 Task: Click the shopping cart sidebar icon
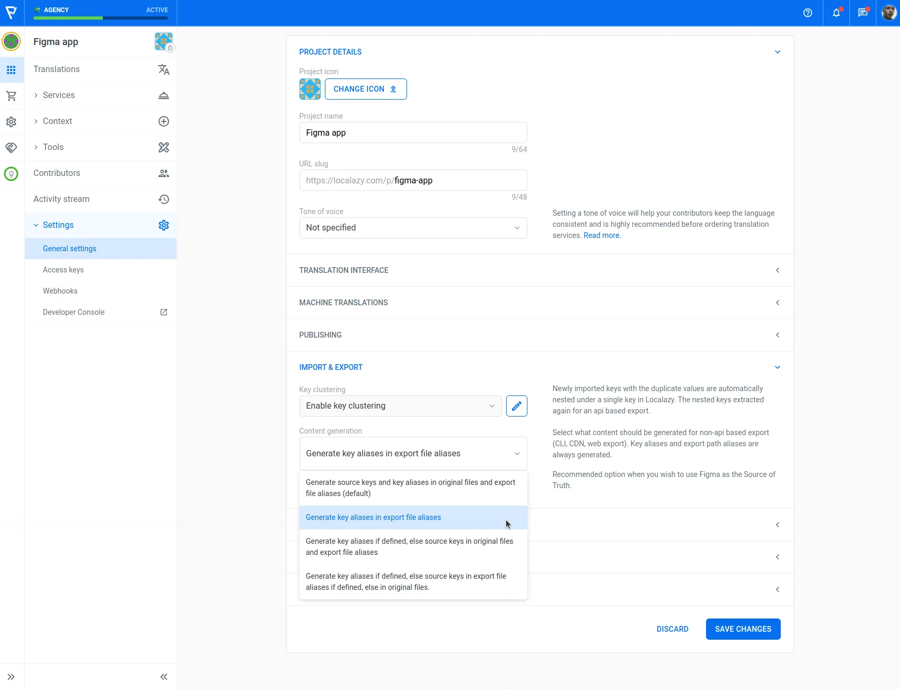coord(11,96)
